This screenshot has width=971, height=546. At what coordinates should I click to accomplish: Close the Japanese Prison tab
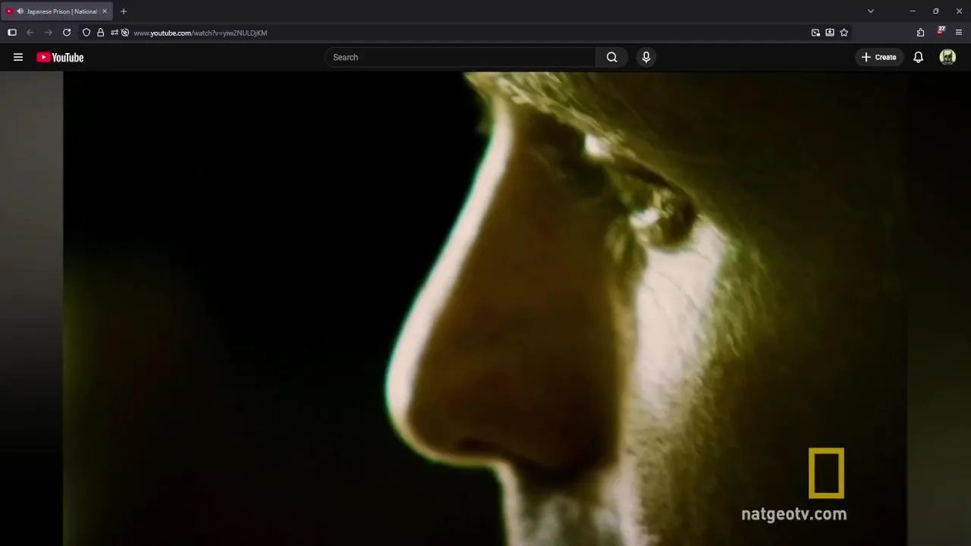[x=105, y=11]
